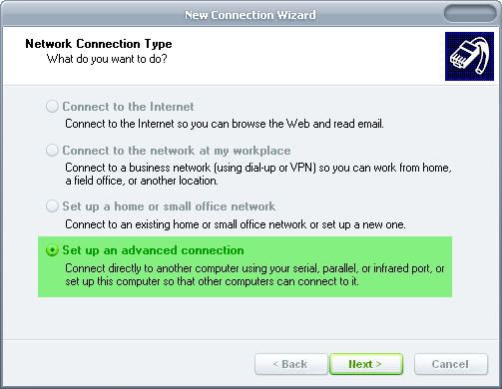Click the 'Set up an advanced connection' label text
The image size is (502, 389).
[x=154, y=250]
